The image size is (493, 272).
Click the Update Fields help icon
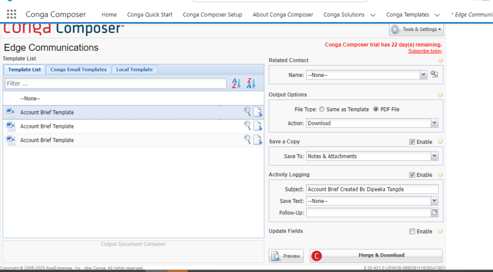coord(440,231)
